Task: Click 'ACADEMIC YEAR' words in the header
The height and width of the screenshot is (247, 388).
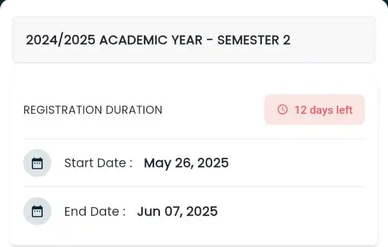Action: click(151, 40)
